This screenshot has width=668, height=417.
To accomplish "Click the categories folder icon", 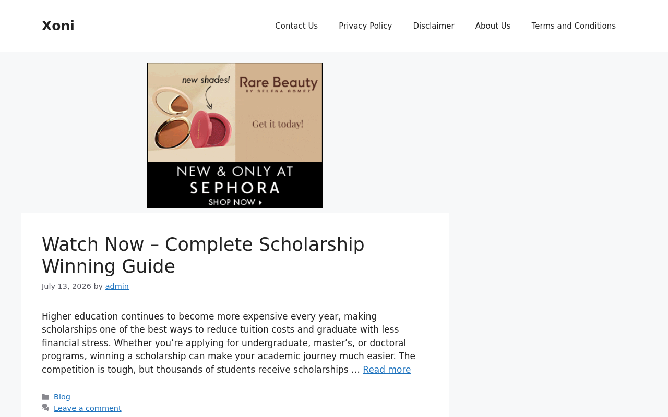I will tap(45, 397).
